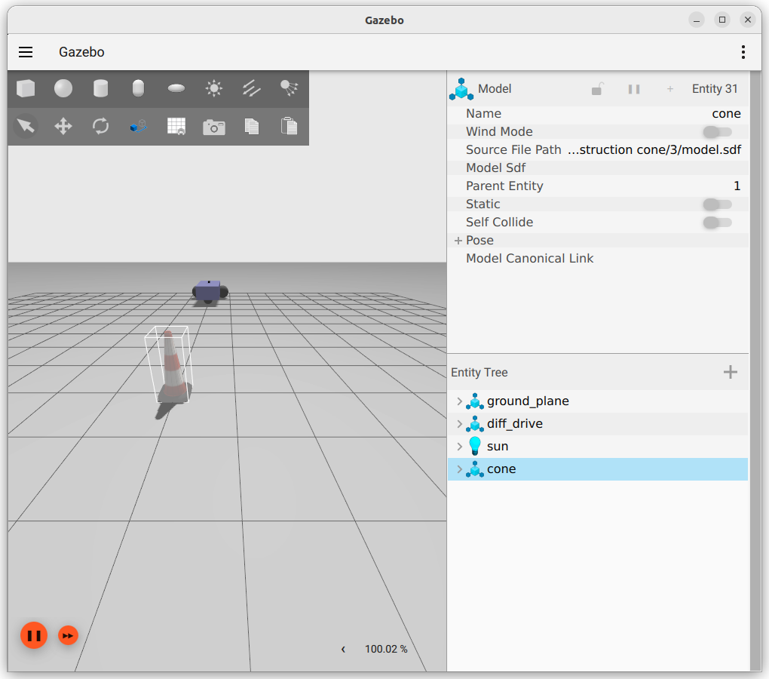Add a capsule shape to scene

[138, 89]
